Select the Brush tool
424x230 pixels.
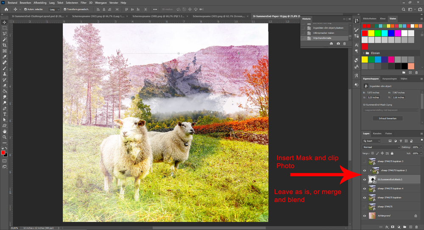(x=5, y=68)
